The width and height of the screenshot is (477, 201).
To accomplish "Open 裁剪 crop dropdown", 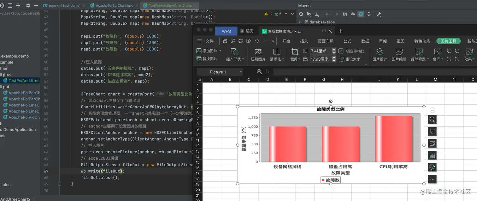I will pyautogui.click(x=295, y=54).
